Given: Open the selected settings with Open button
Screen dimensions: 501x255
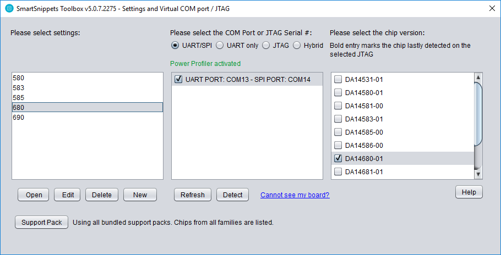Looking at the screenshot, I should pos(34,195).
